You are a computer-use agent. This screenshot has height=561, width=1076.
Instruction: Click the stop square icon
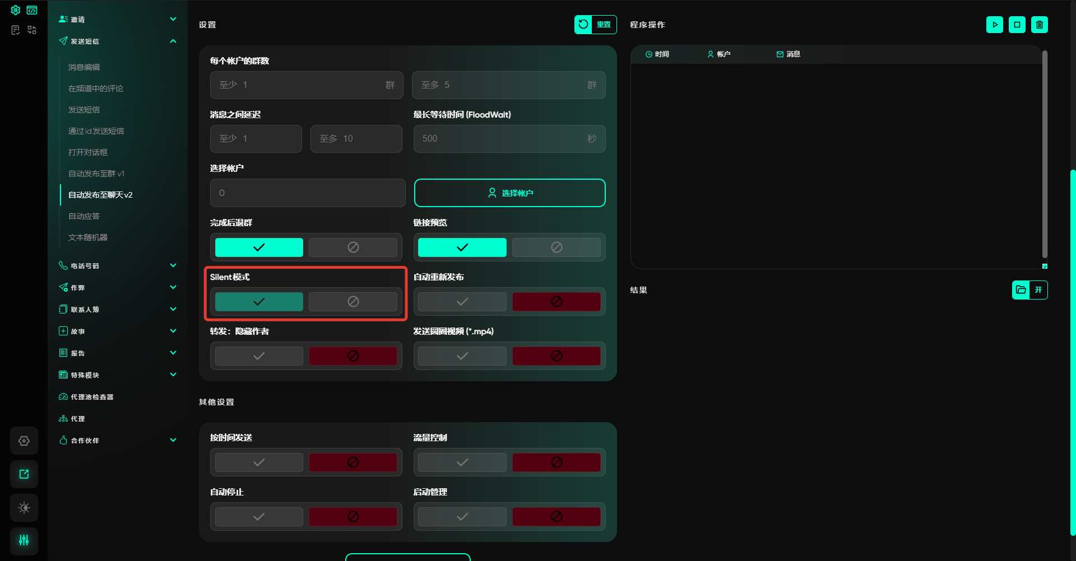pos(1017,25)
